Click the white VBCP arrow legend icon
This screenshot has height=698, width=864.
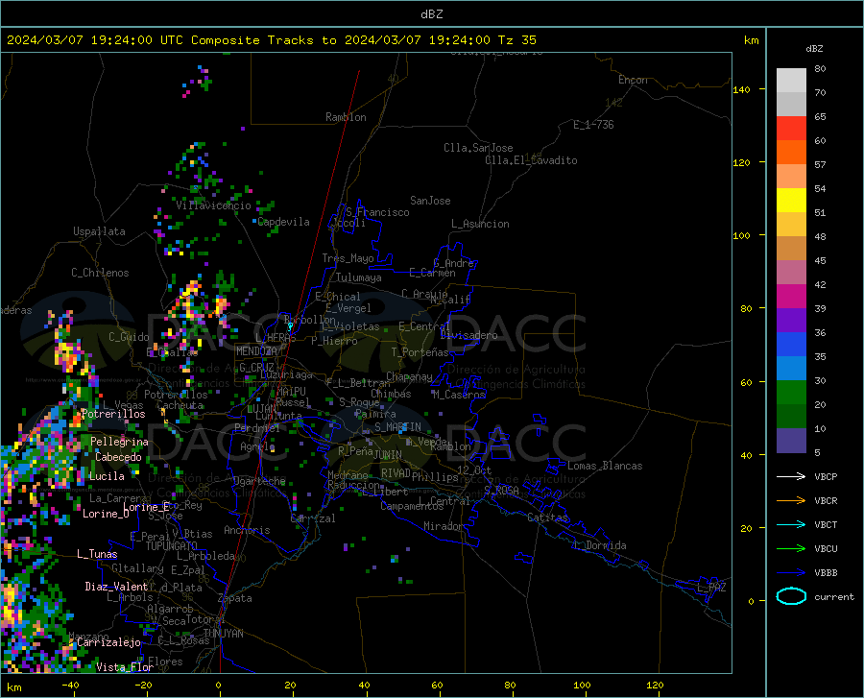point(791,476)
